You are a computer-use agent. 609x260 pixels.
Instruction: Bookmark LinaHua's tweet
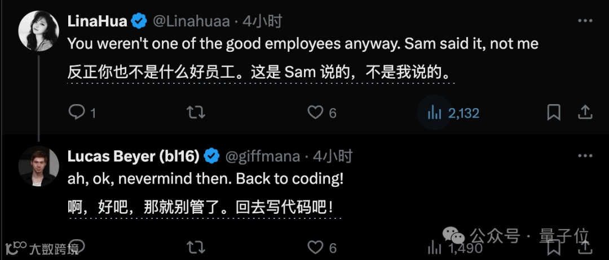[554, 113]
